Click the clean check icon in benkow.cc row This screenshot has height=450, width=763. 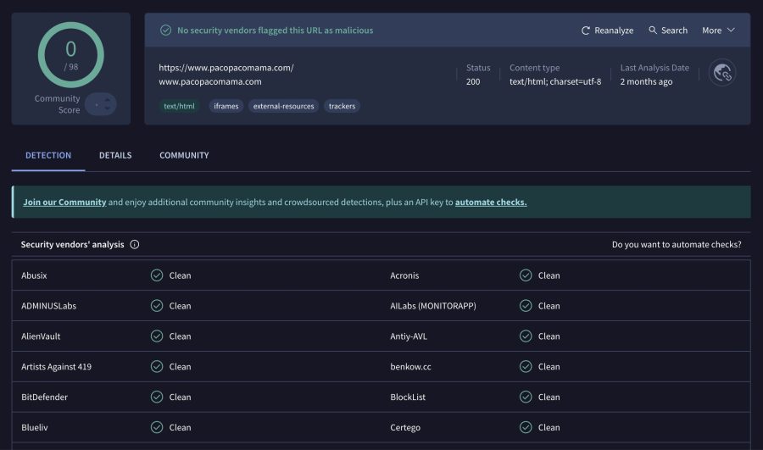pyautogui.click(x=526, y=366)
